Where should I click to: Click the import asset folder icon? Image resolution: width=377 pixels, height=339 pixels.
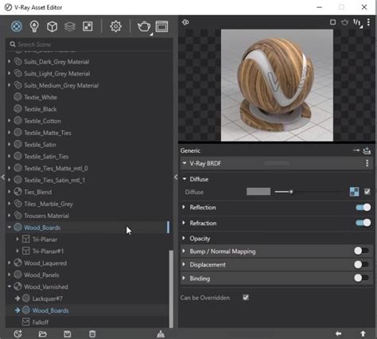(x=42, y=334)
